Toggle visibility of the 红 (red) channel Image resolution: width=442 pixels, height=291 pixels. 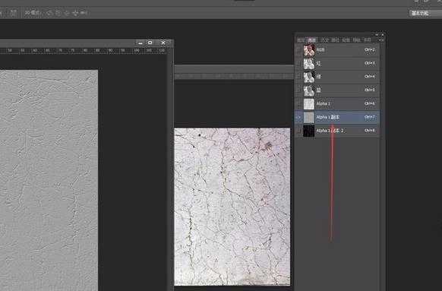point(298,64)
